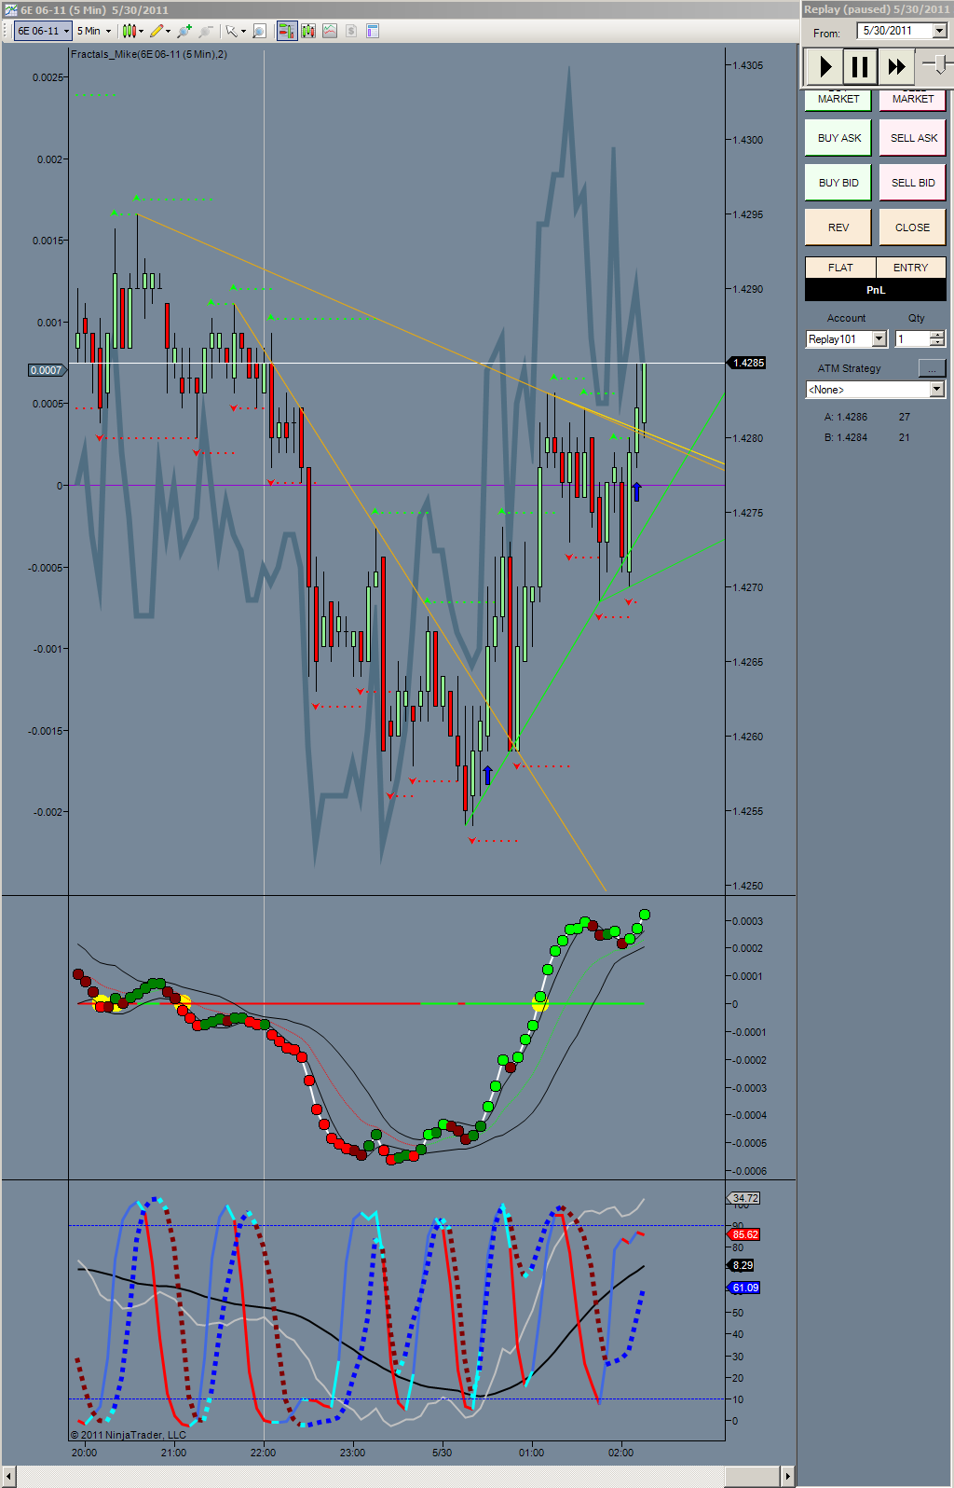Click the green buy MARKET button

click(838, 99)
